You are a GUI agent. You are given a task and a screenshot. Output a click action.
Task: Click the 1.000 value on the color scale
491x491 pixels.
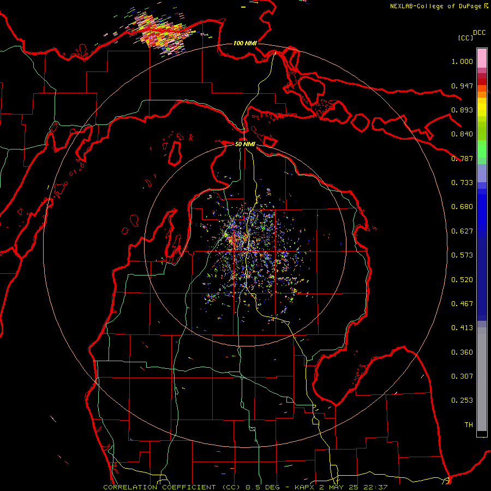[462, 61]
